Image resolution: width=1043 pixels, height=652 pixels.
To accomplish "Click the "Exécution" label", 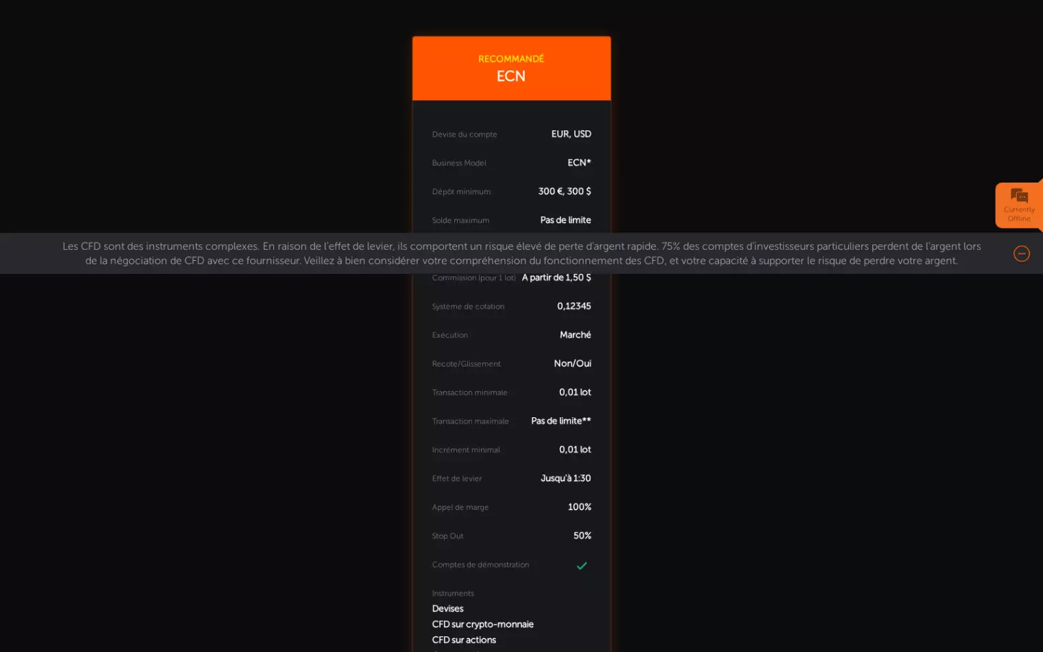I will coord(450,336).
